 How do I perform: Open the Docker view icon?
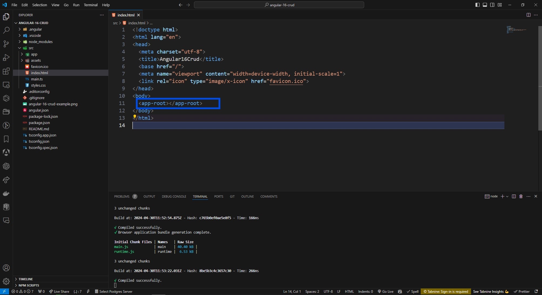tap(6, 193)
